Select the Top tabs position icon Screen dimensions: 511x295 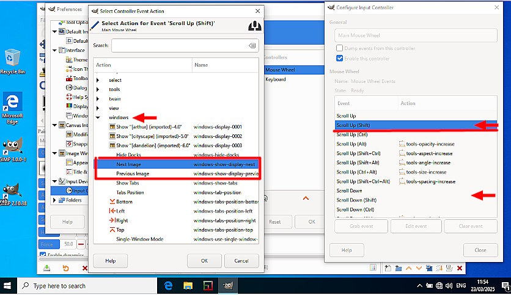coord(112,230)
